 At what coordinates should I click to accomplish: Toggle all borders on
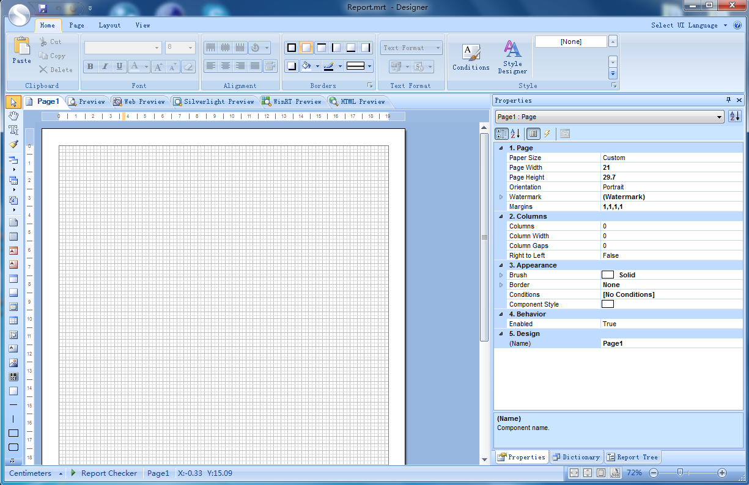[292, 48]
